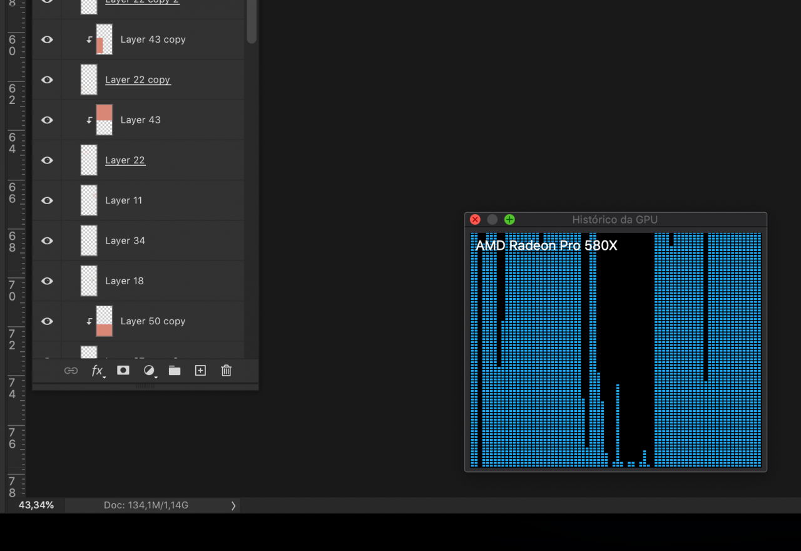Select the layer named Layer 34
This screenshot has height=551, width=801.
click(125, 240)
